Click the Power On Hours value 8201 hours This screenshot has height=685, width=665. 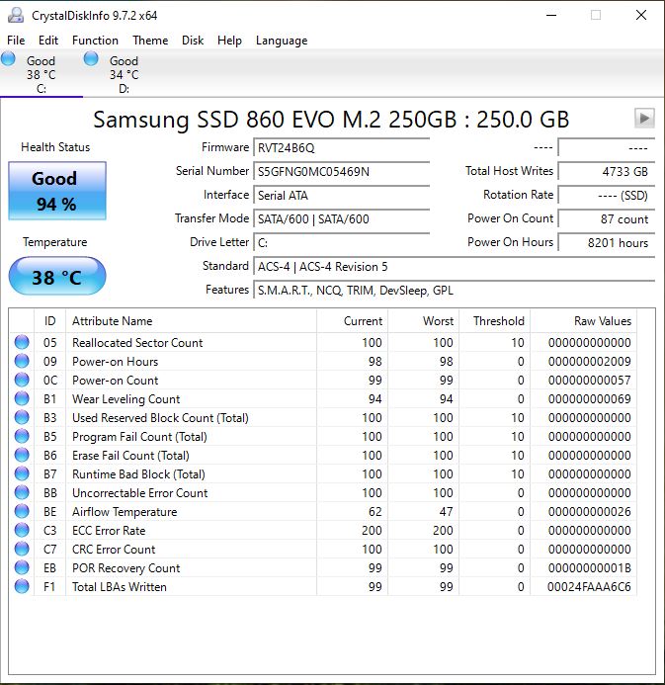[x=607, y=242]
